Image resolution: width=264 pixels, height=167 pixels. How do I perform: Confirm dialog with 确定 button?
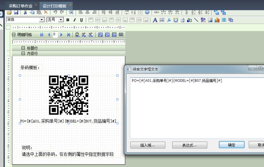click(x=232, y=145)
